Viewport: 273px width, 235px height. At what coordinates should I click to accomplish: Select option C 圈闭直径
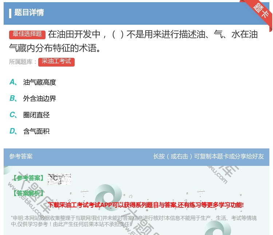29,115
